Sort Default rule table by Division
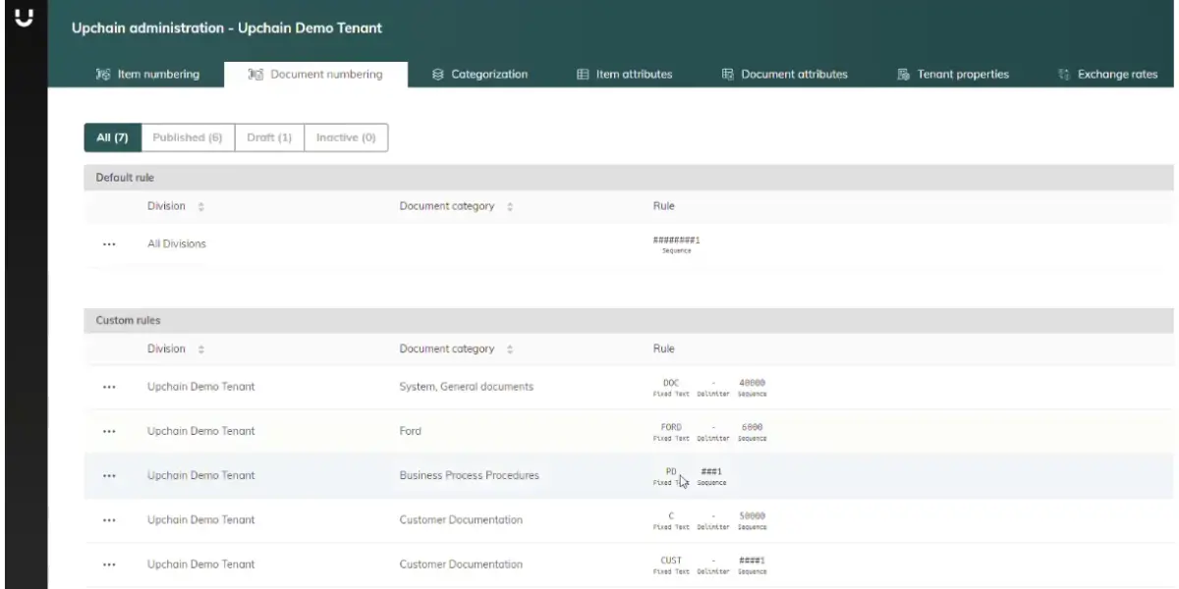The height and width of the screenshot is (589, 1179). (201, 207)
